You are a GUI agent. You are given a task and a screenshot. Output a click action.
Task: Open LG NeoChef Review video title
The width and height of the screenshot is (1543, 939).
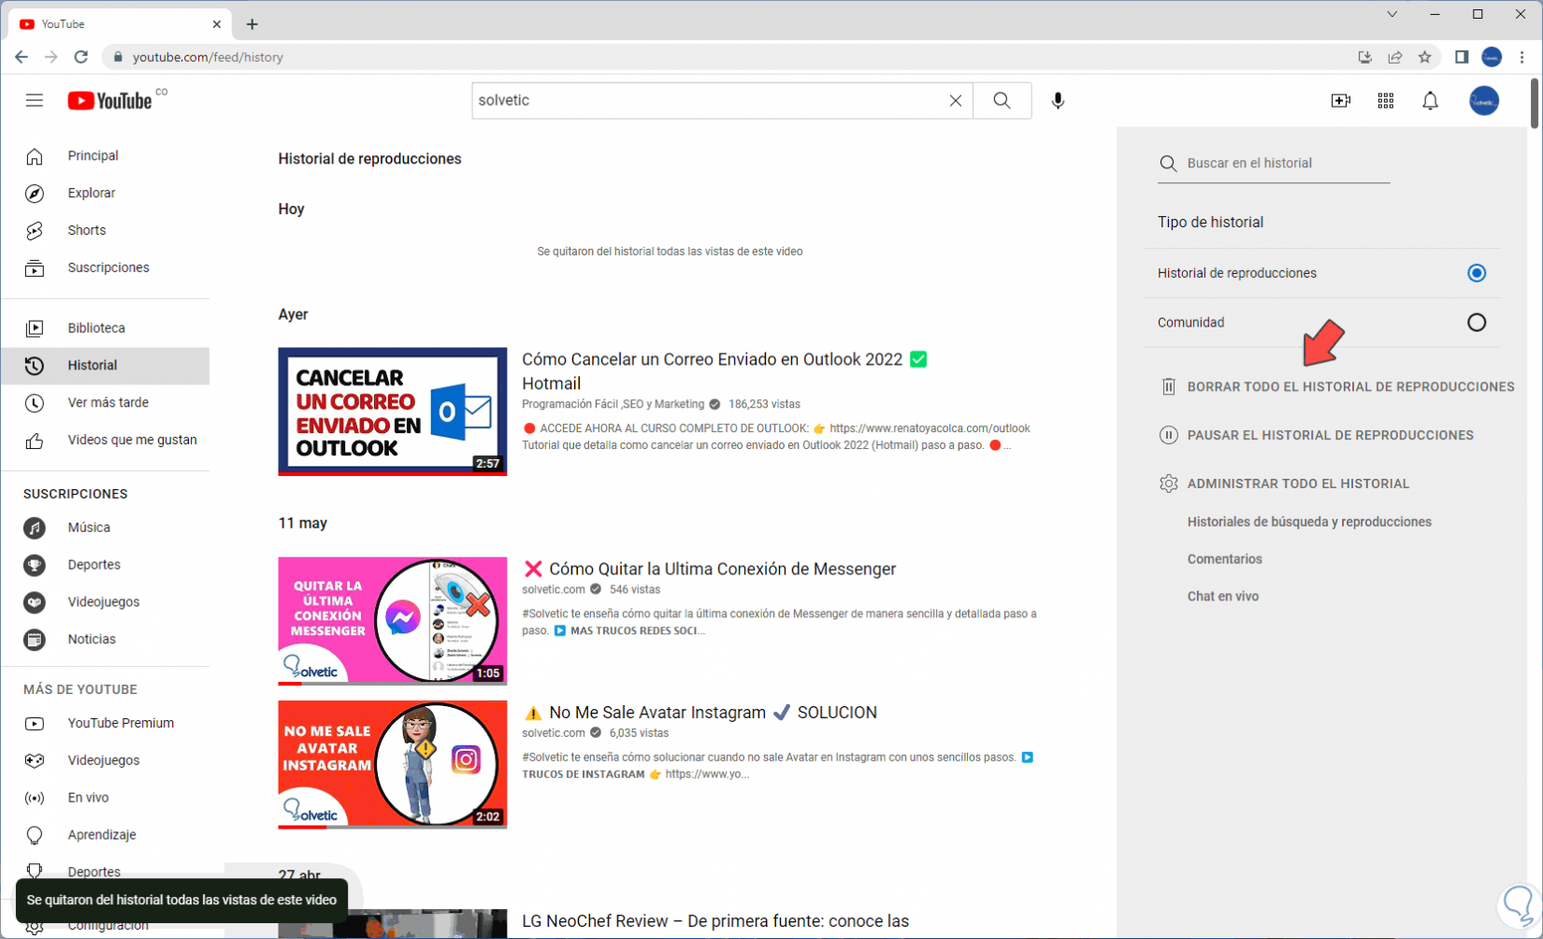click(x=715, y=921)
